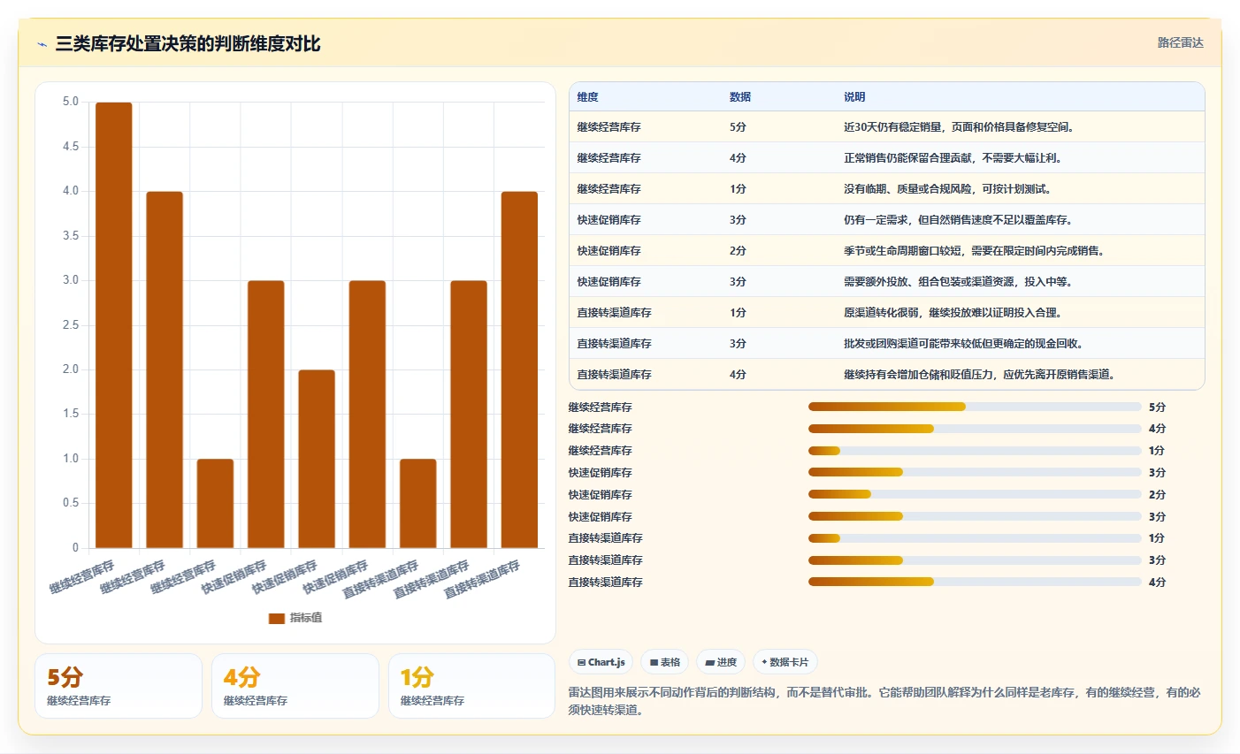Open the 5分 继续经营库存 data card
The image size is (1240, 754).
(x=119, y=686)
